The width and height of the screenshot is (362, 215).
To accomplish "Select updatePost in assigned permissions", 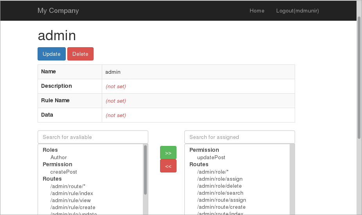I will (x=211, y=157).
